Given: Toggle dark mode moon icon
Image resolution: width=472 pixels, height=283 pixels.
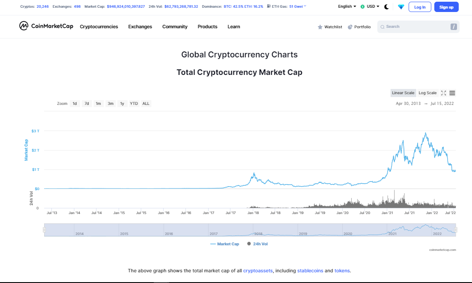Looking at the screenshot, I should click(386, 6).
